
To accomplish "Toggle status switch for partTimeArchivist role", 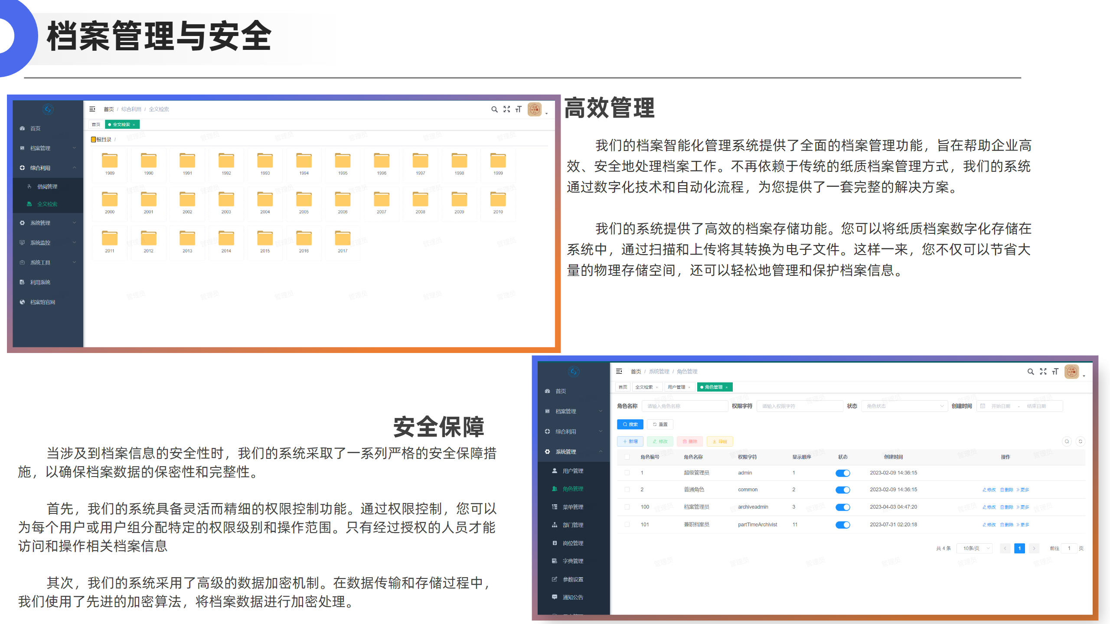I will pos(842,525).
